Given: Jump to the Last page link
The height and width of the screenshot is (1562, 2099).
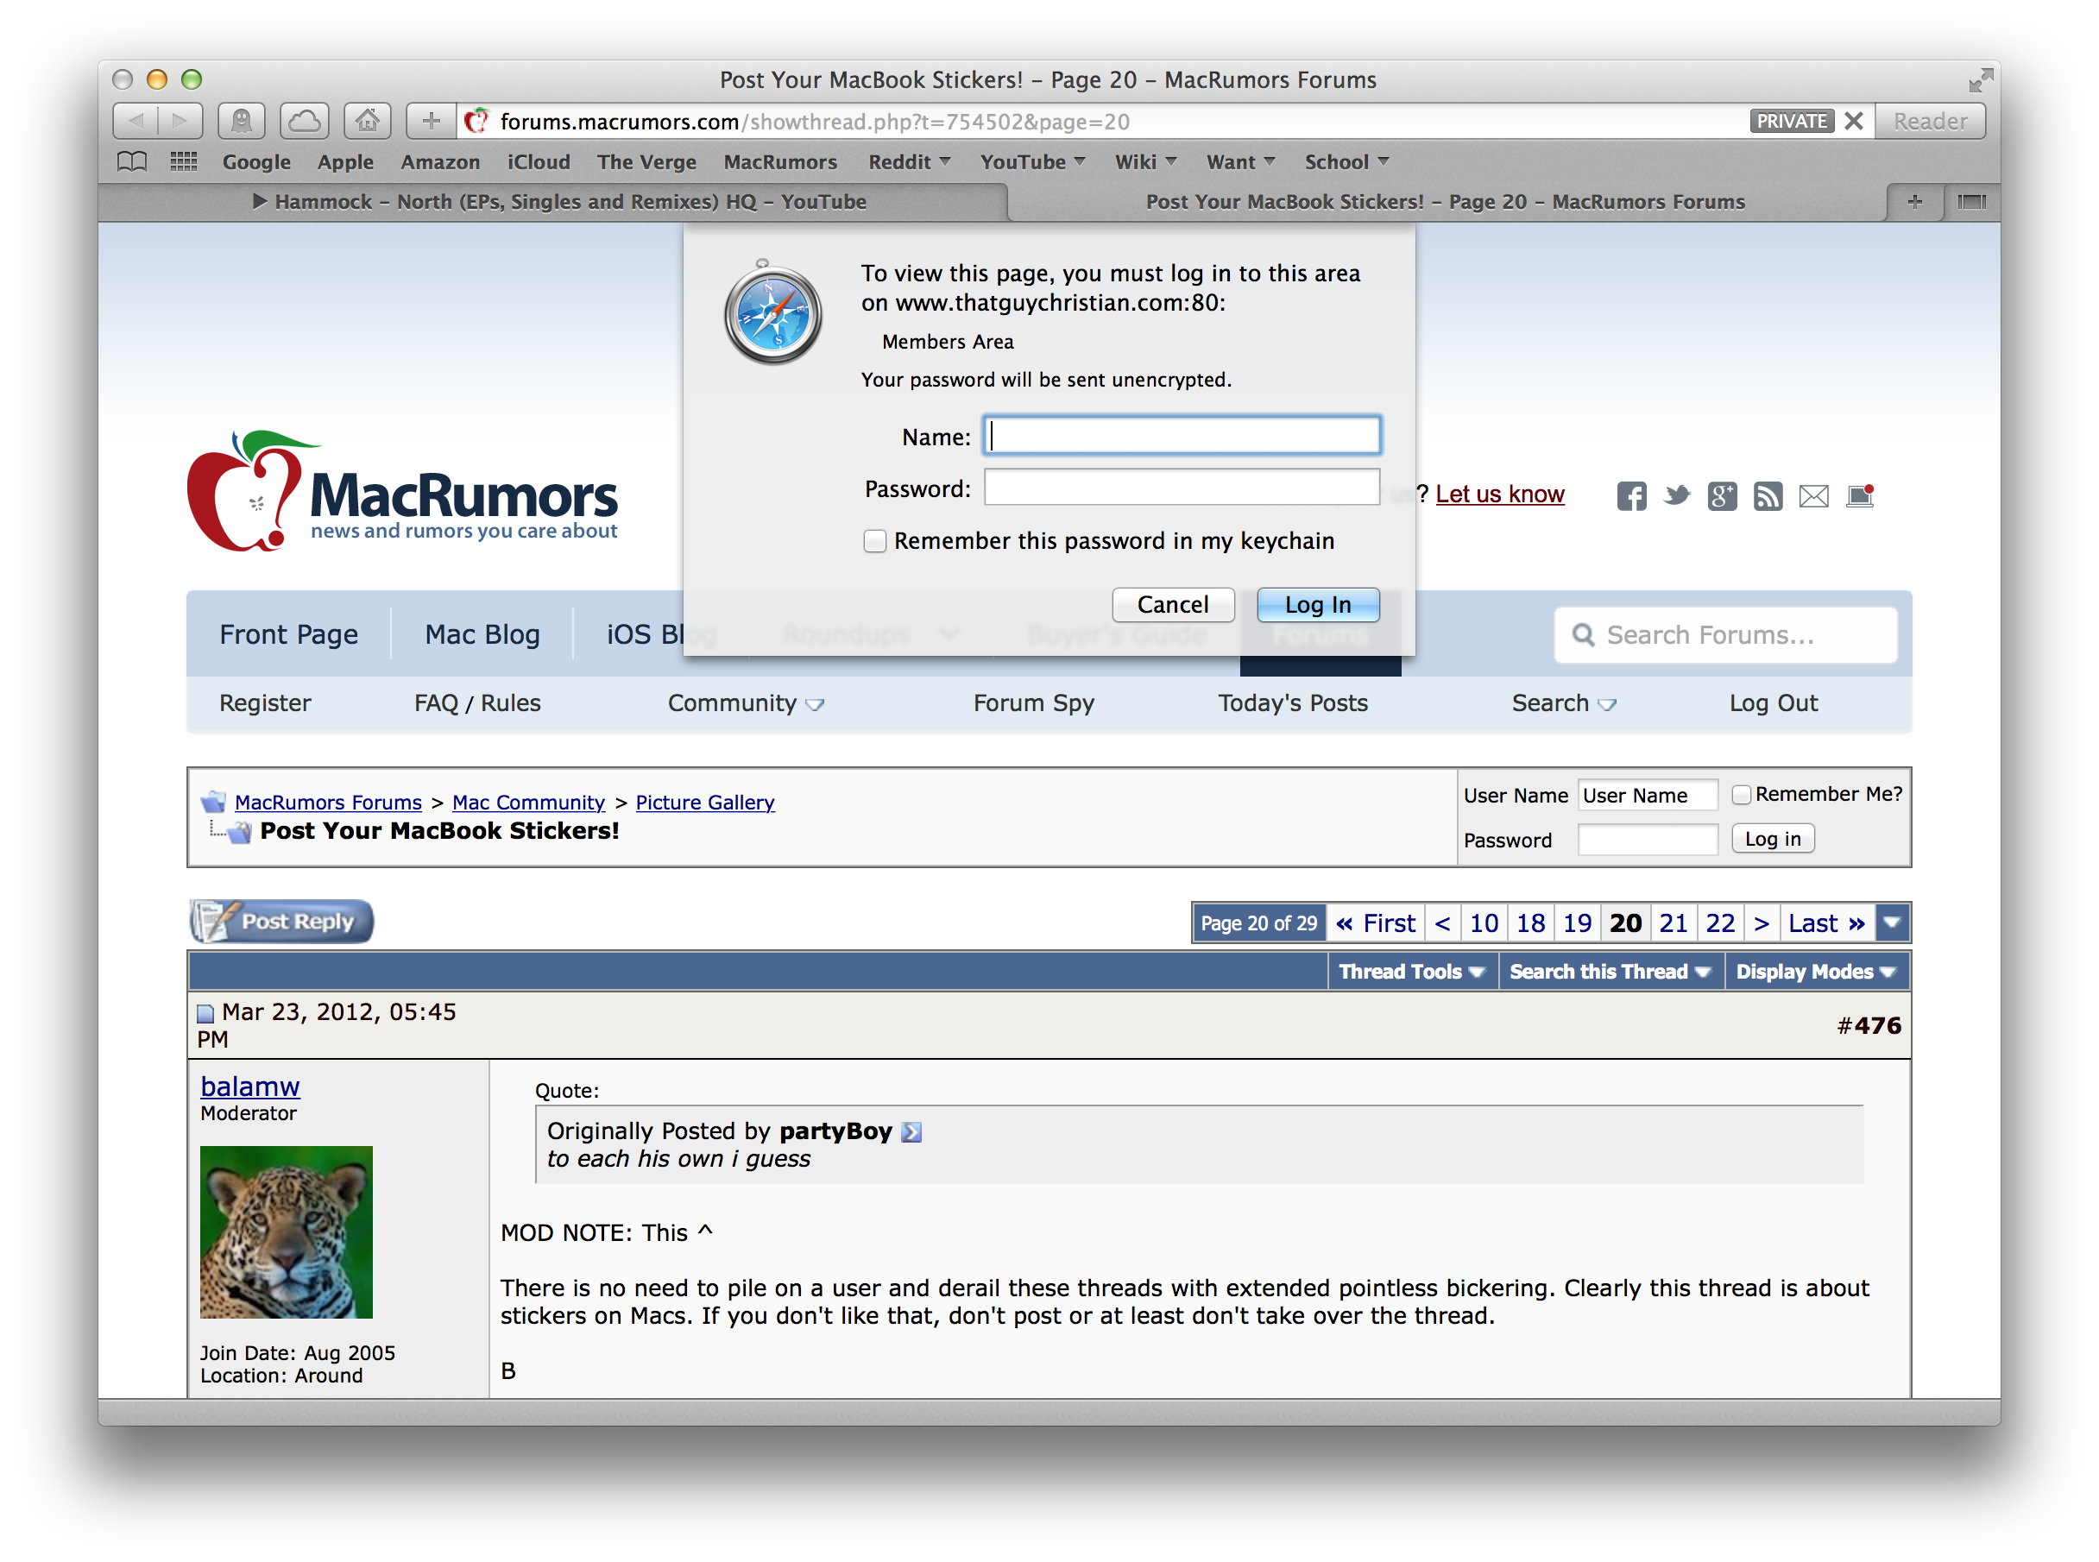Looking at the screenshot, I should 1825,923.
